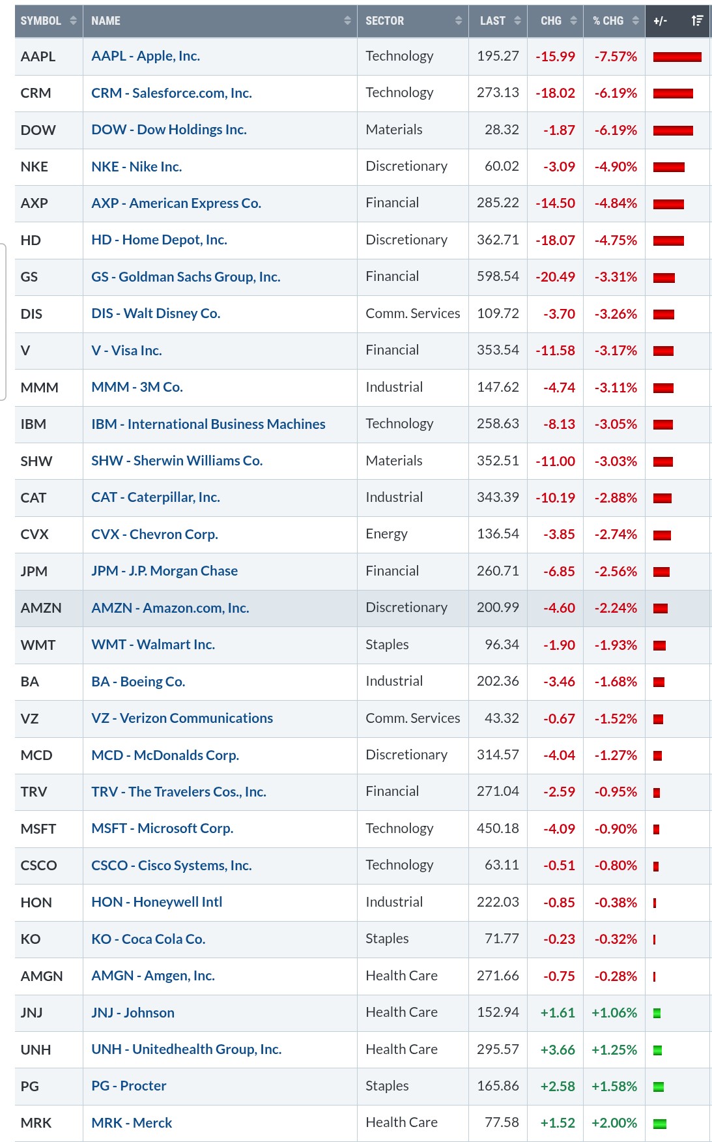Sort by NAME column arrows
Viewport: 712px width, 1142px height.
pyautogui.click(x=347, y=21)
